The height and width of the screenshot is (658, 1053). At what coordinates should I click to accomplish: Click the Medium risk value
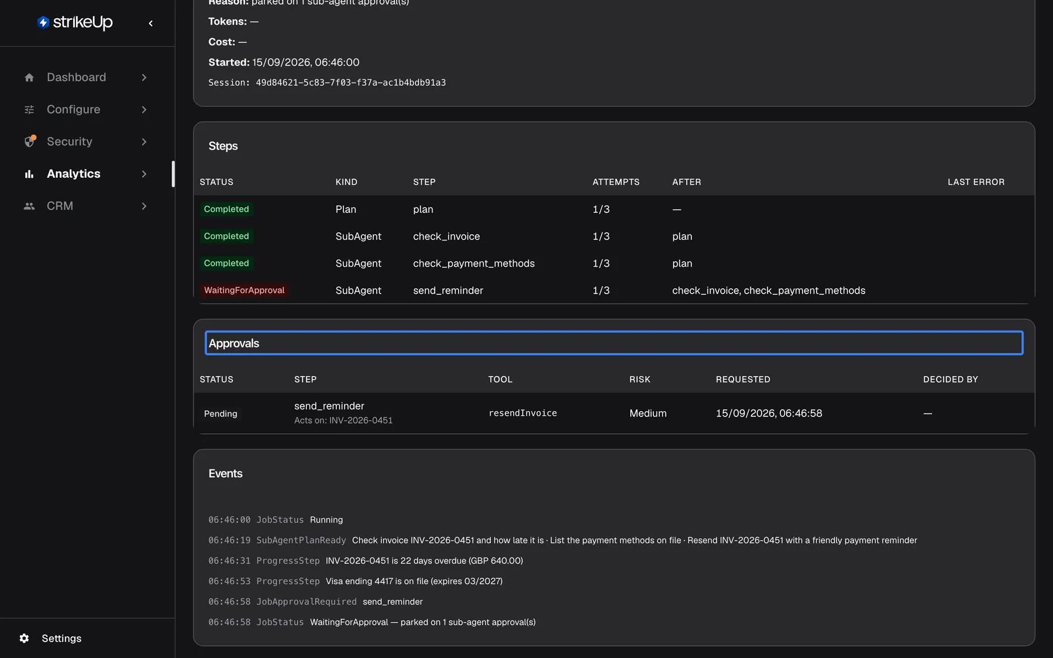[x=648, y=413]
